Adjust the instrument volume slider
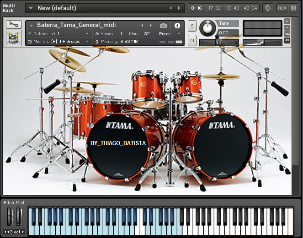 pos(262,43)
